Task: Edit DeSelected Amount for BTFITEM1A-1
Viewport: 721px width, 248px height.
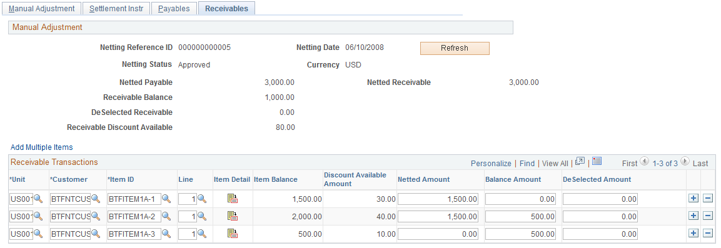Action: [600, 199]
